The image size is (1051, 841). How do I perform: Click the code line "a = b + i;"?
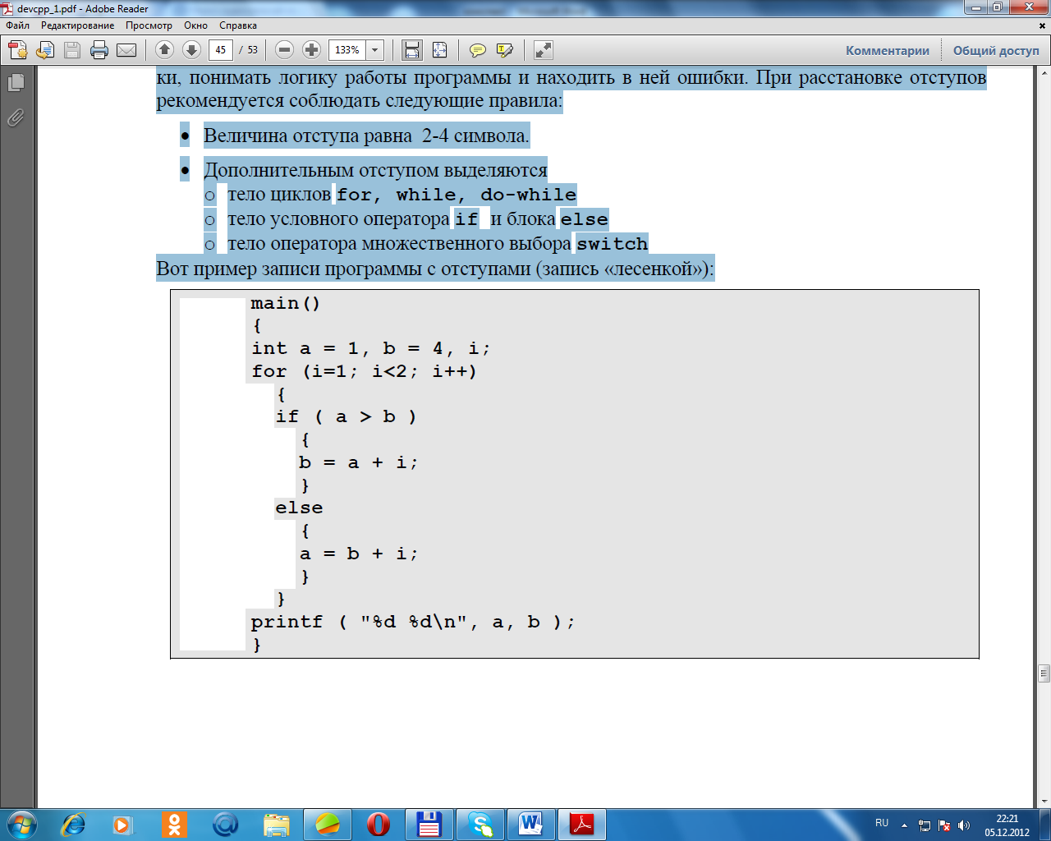(x=359, y=554)
